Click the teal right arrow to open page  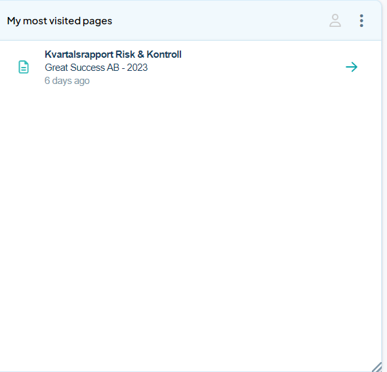click(352, 67)
